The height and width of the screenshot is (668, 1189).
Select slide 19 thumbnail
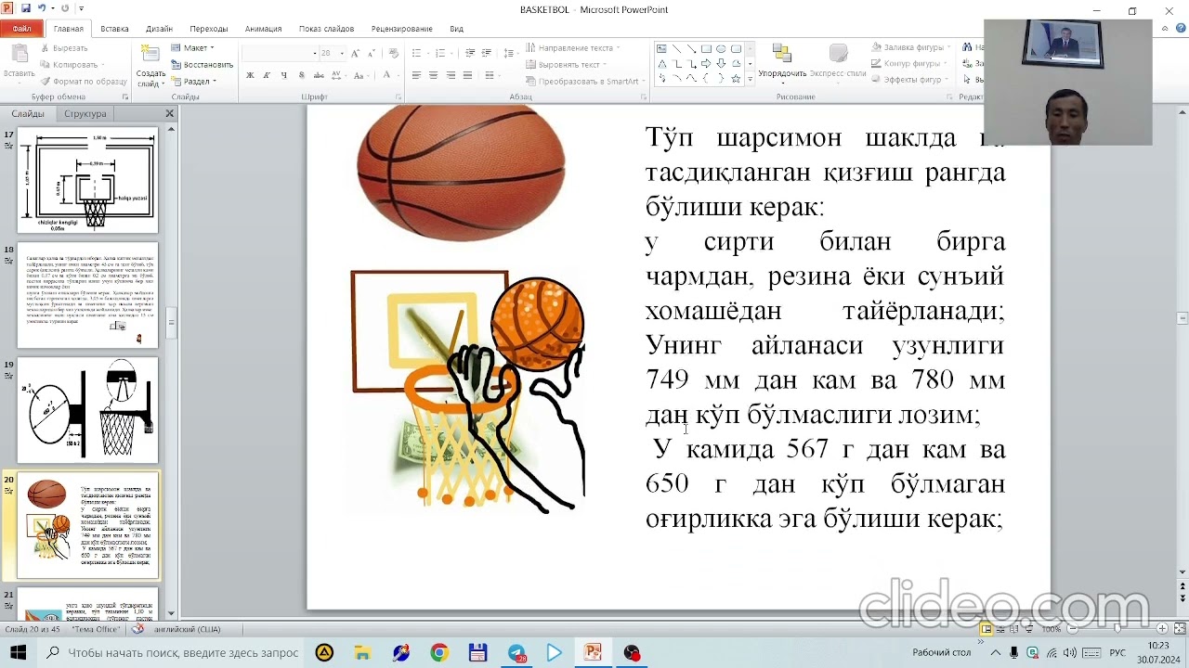[x=88, y=410]
